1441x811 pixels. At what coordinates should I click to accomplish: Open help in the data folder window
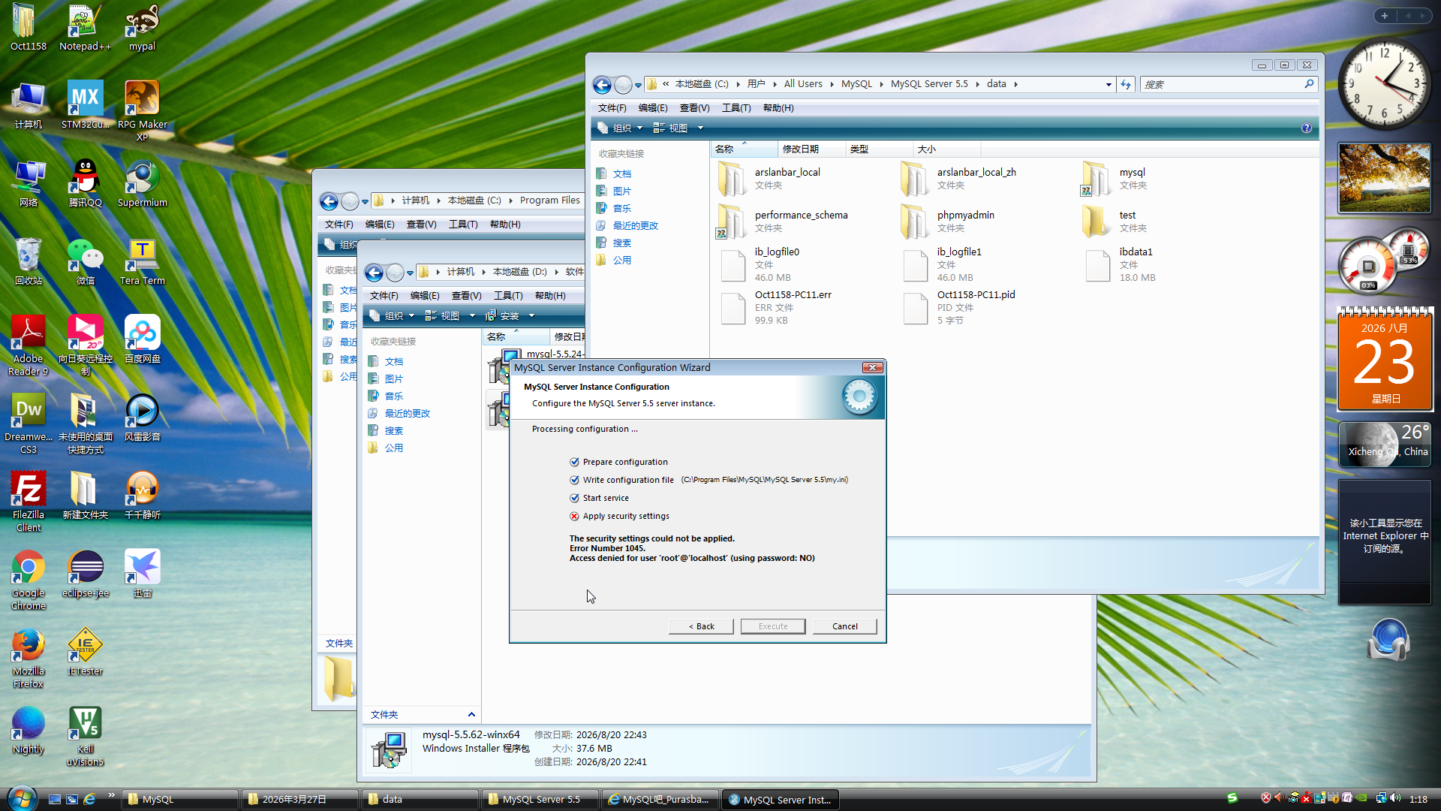(1307, 128)
